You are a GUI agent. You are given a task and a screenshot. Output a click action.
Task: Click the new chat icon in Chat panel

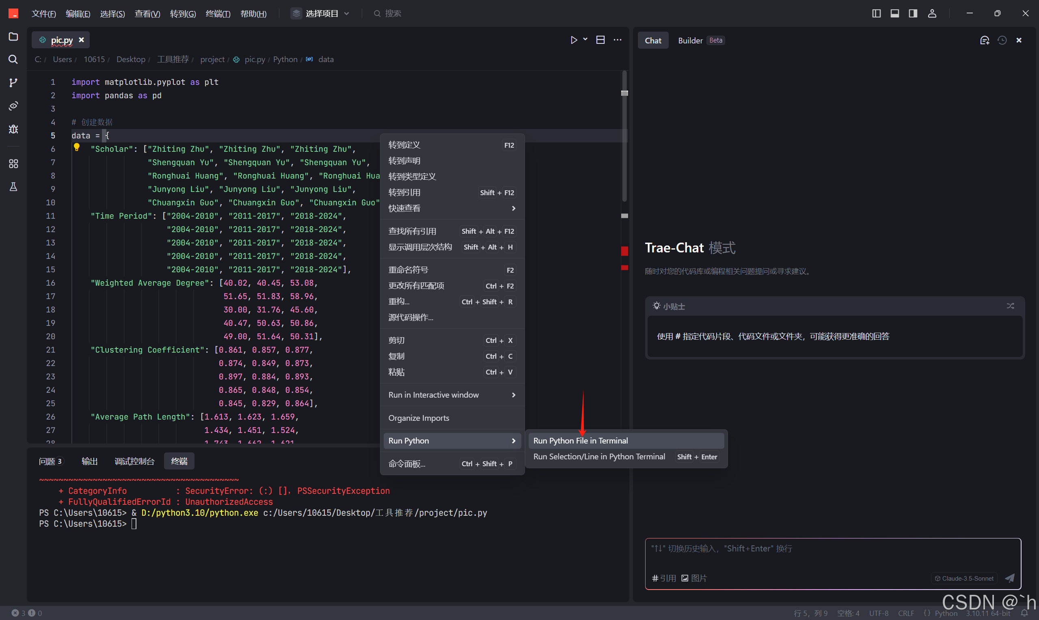coord(984,41)
